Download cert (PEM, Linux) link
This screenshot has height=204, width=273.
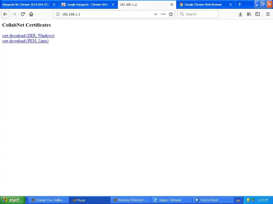pos(25,41)
